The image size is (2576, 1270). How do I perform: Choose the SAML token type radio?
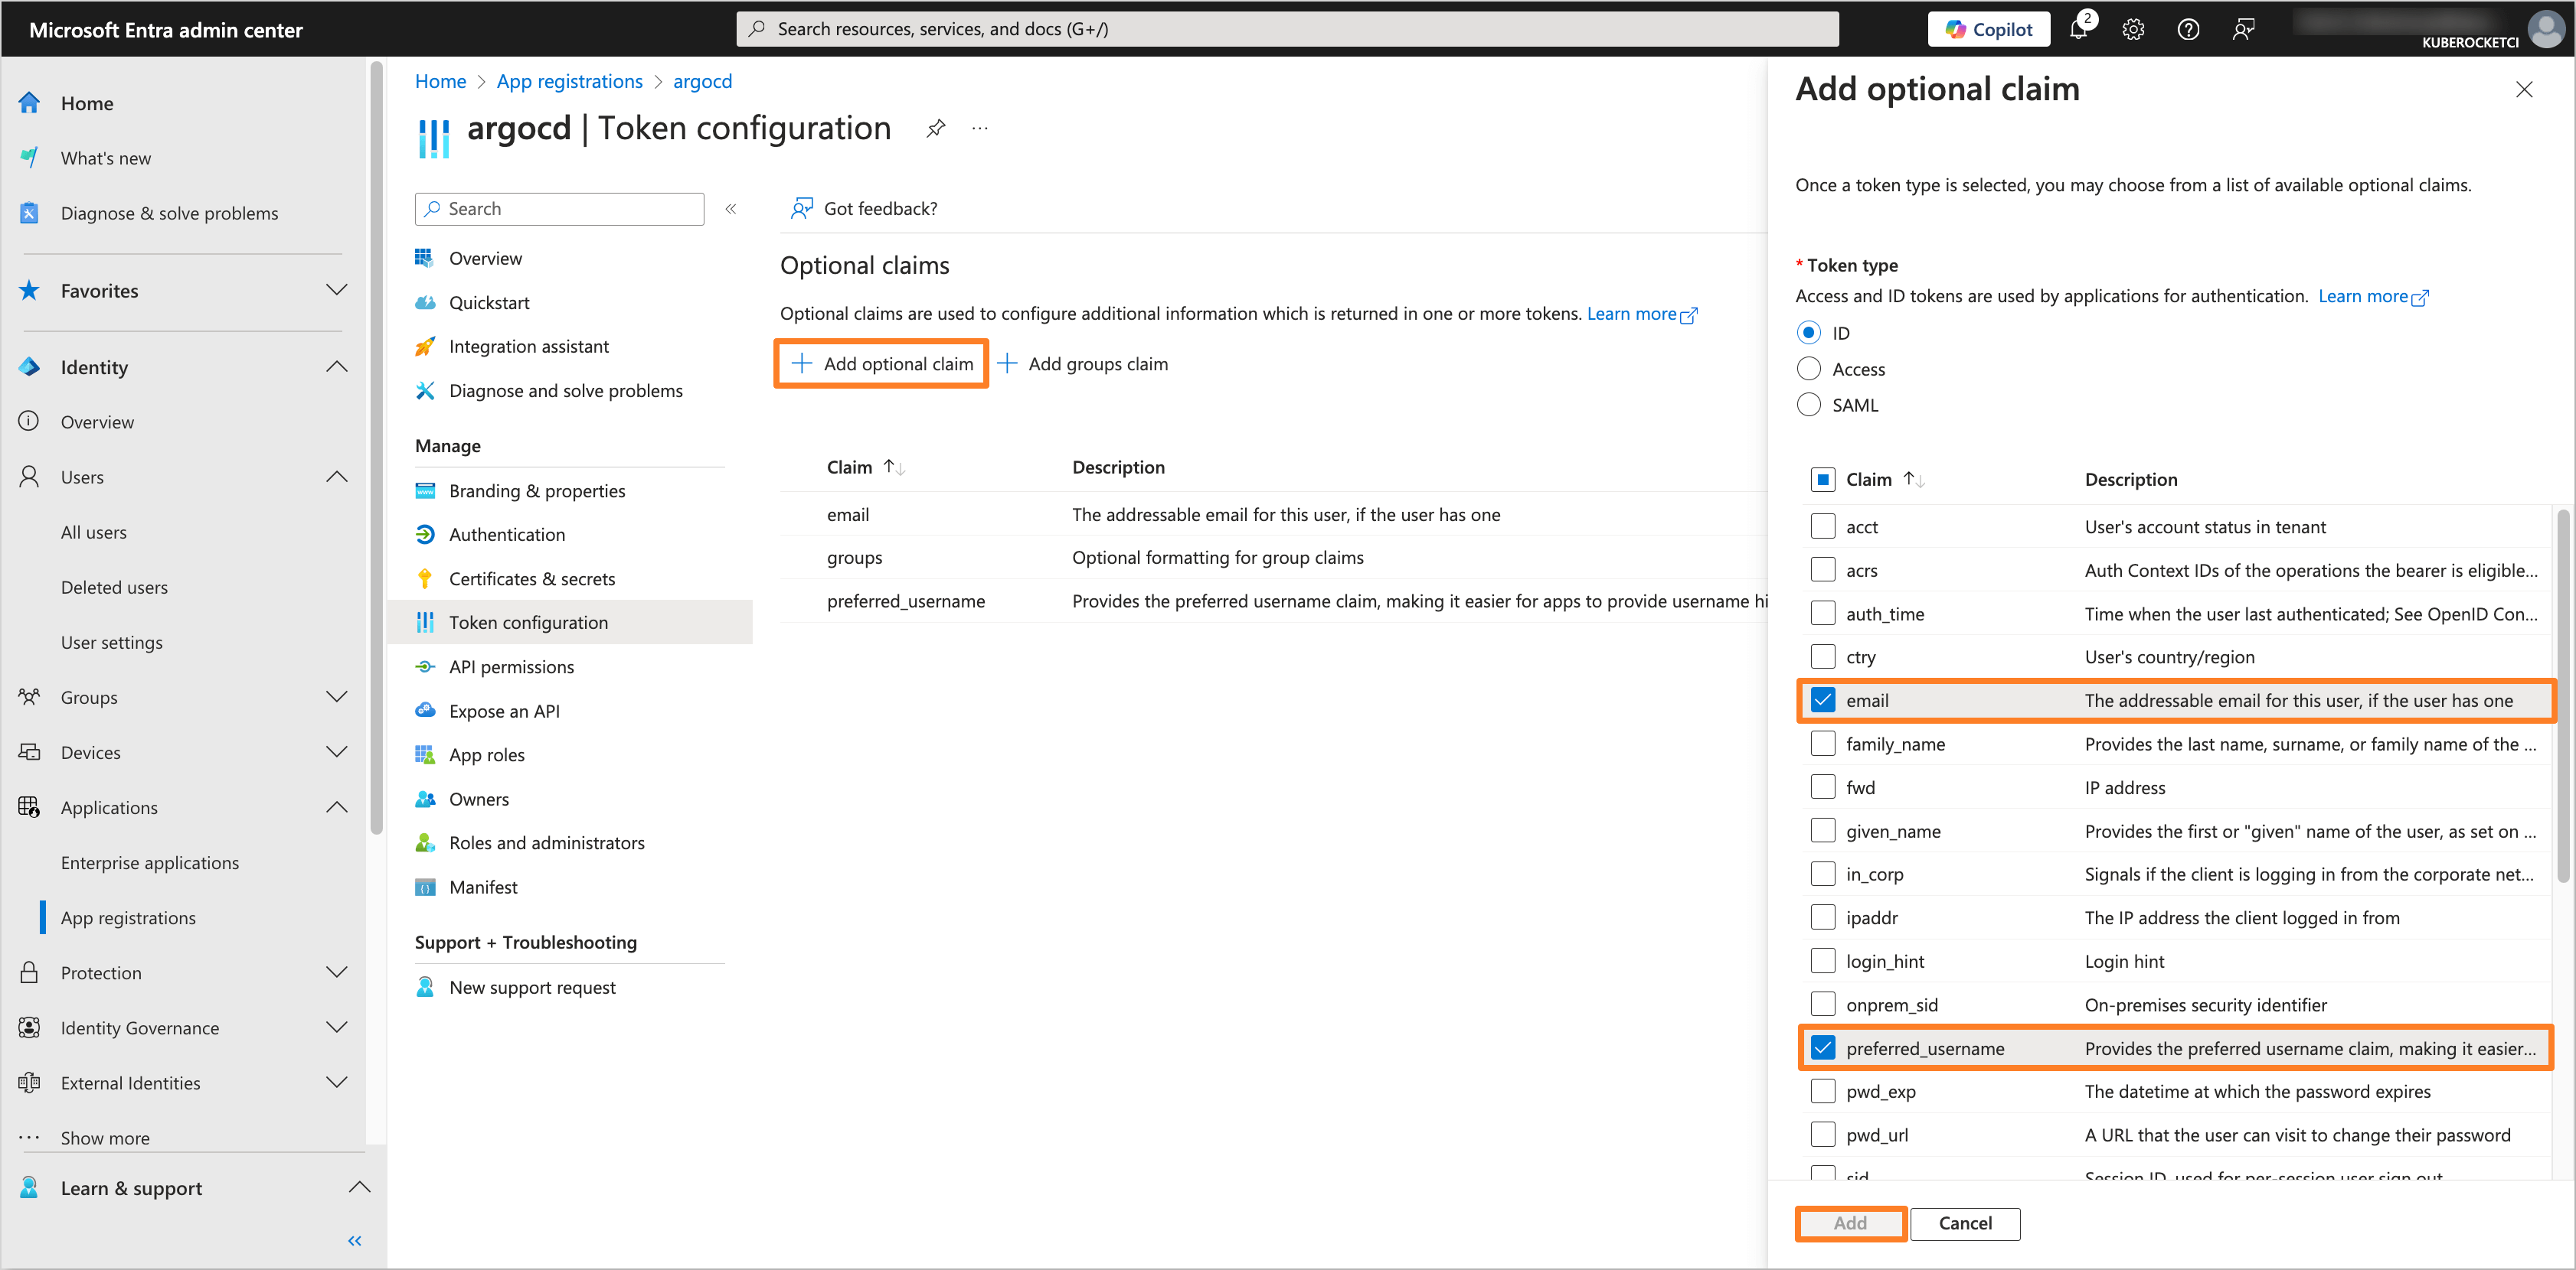click(1808, 405)
